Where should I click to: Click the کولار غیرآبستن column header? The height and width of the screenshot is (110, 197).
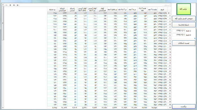click(102, 10)
